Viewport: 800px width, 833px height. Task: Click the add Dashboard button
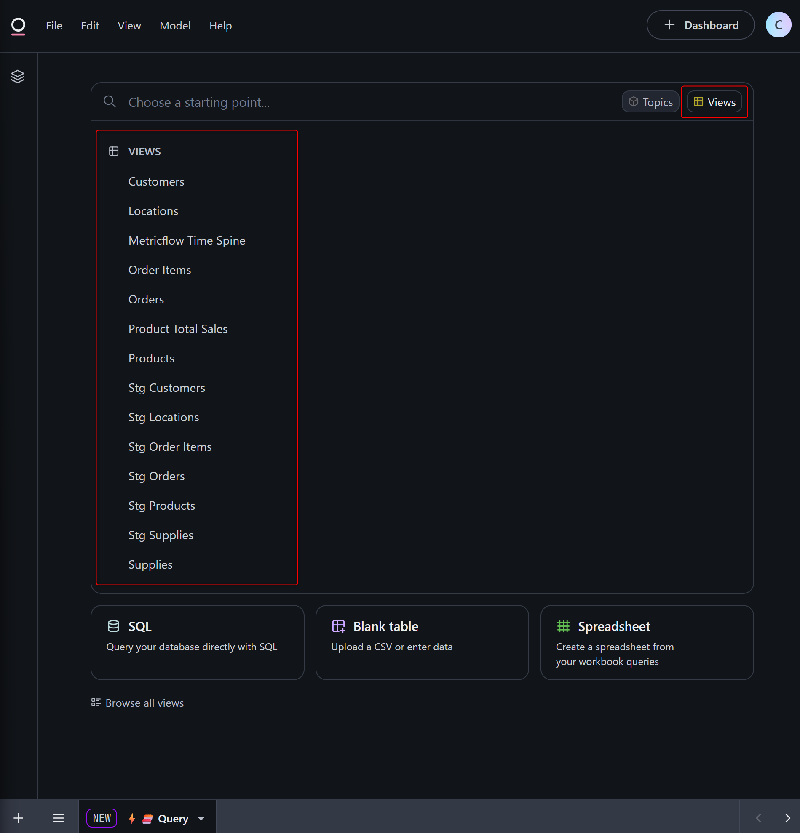(701, 25)
